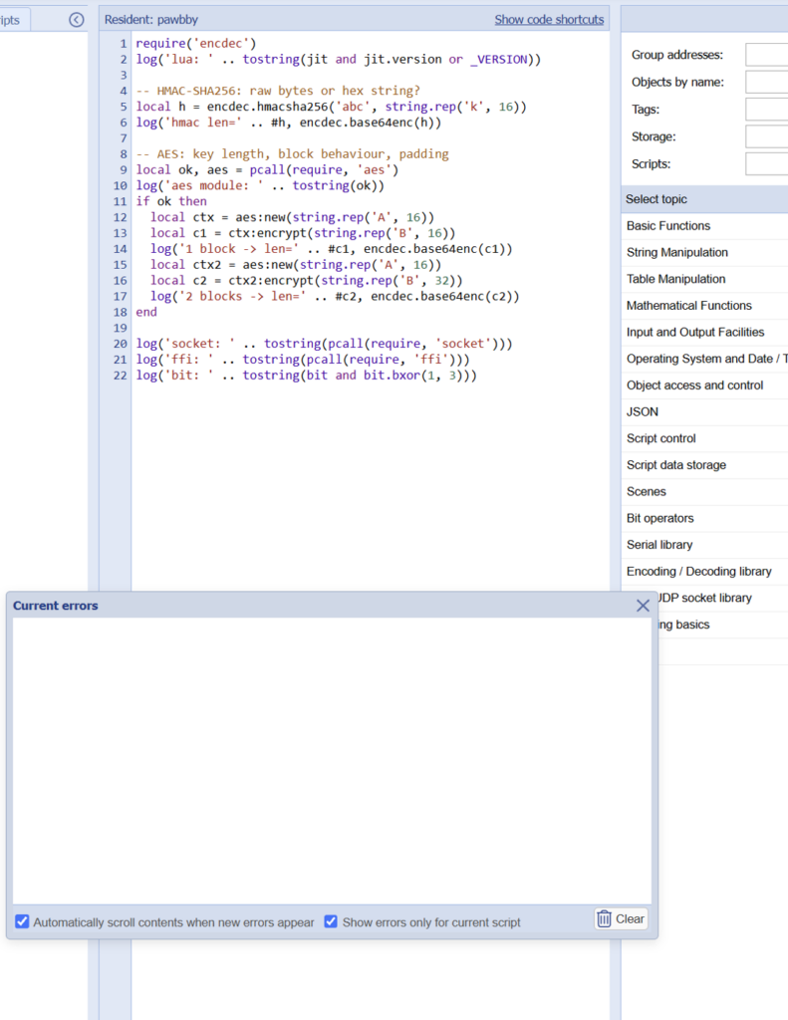Open the Serial library topic
788x1020 pixels.
(x=704, y=546)
